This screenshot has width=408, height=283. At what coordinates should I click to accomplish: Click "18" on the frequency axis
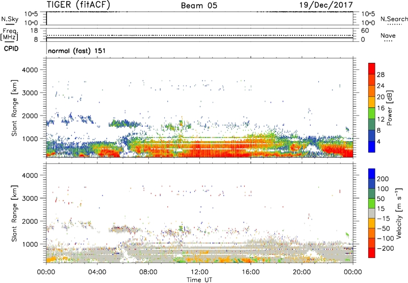34,31
